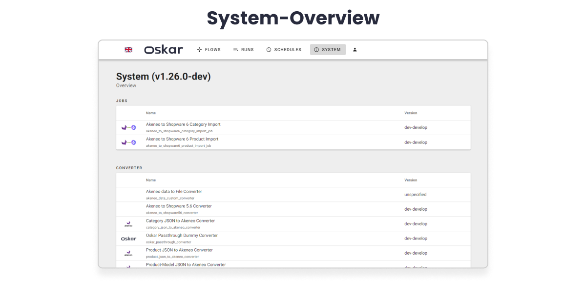Click the Product Import job's Akeneo-to-Shopware icon
This screenshot has height=281, width=586.
[x=128, y=142]
